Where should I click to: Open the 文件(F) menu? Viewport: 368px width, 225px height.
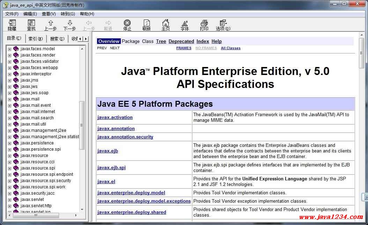(x=12, y=14)
